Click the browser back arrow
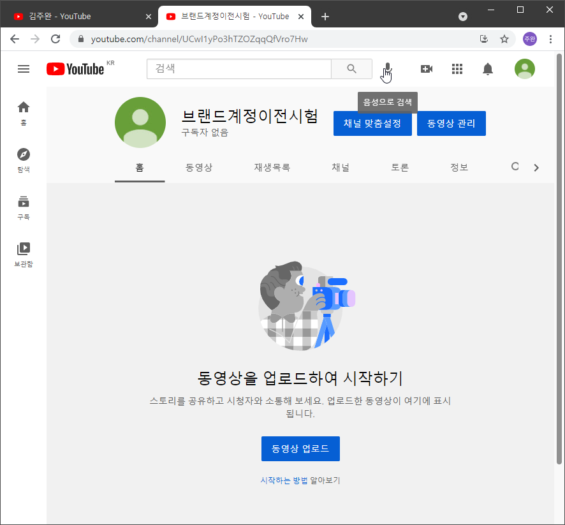 click(15, 39)
